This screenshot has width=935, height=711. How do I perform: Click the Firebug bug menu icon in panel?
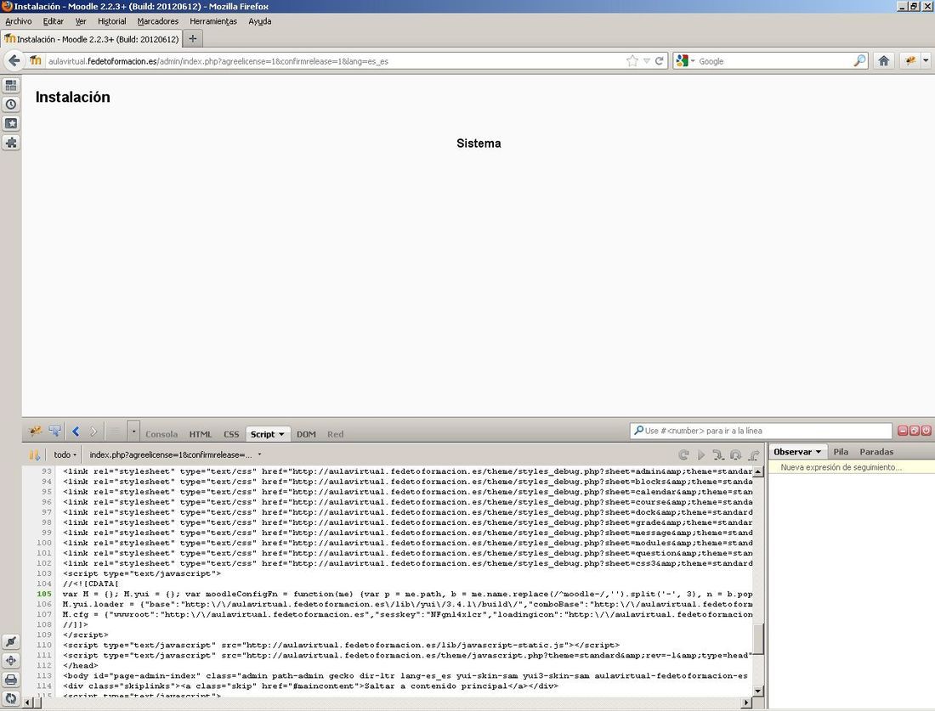35,431
